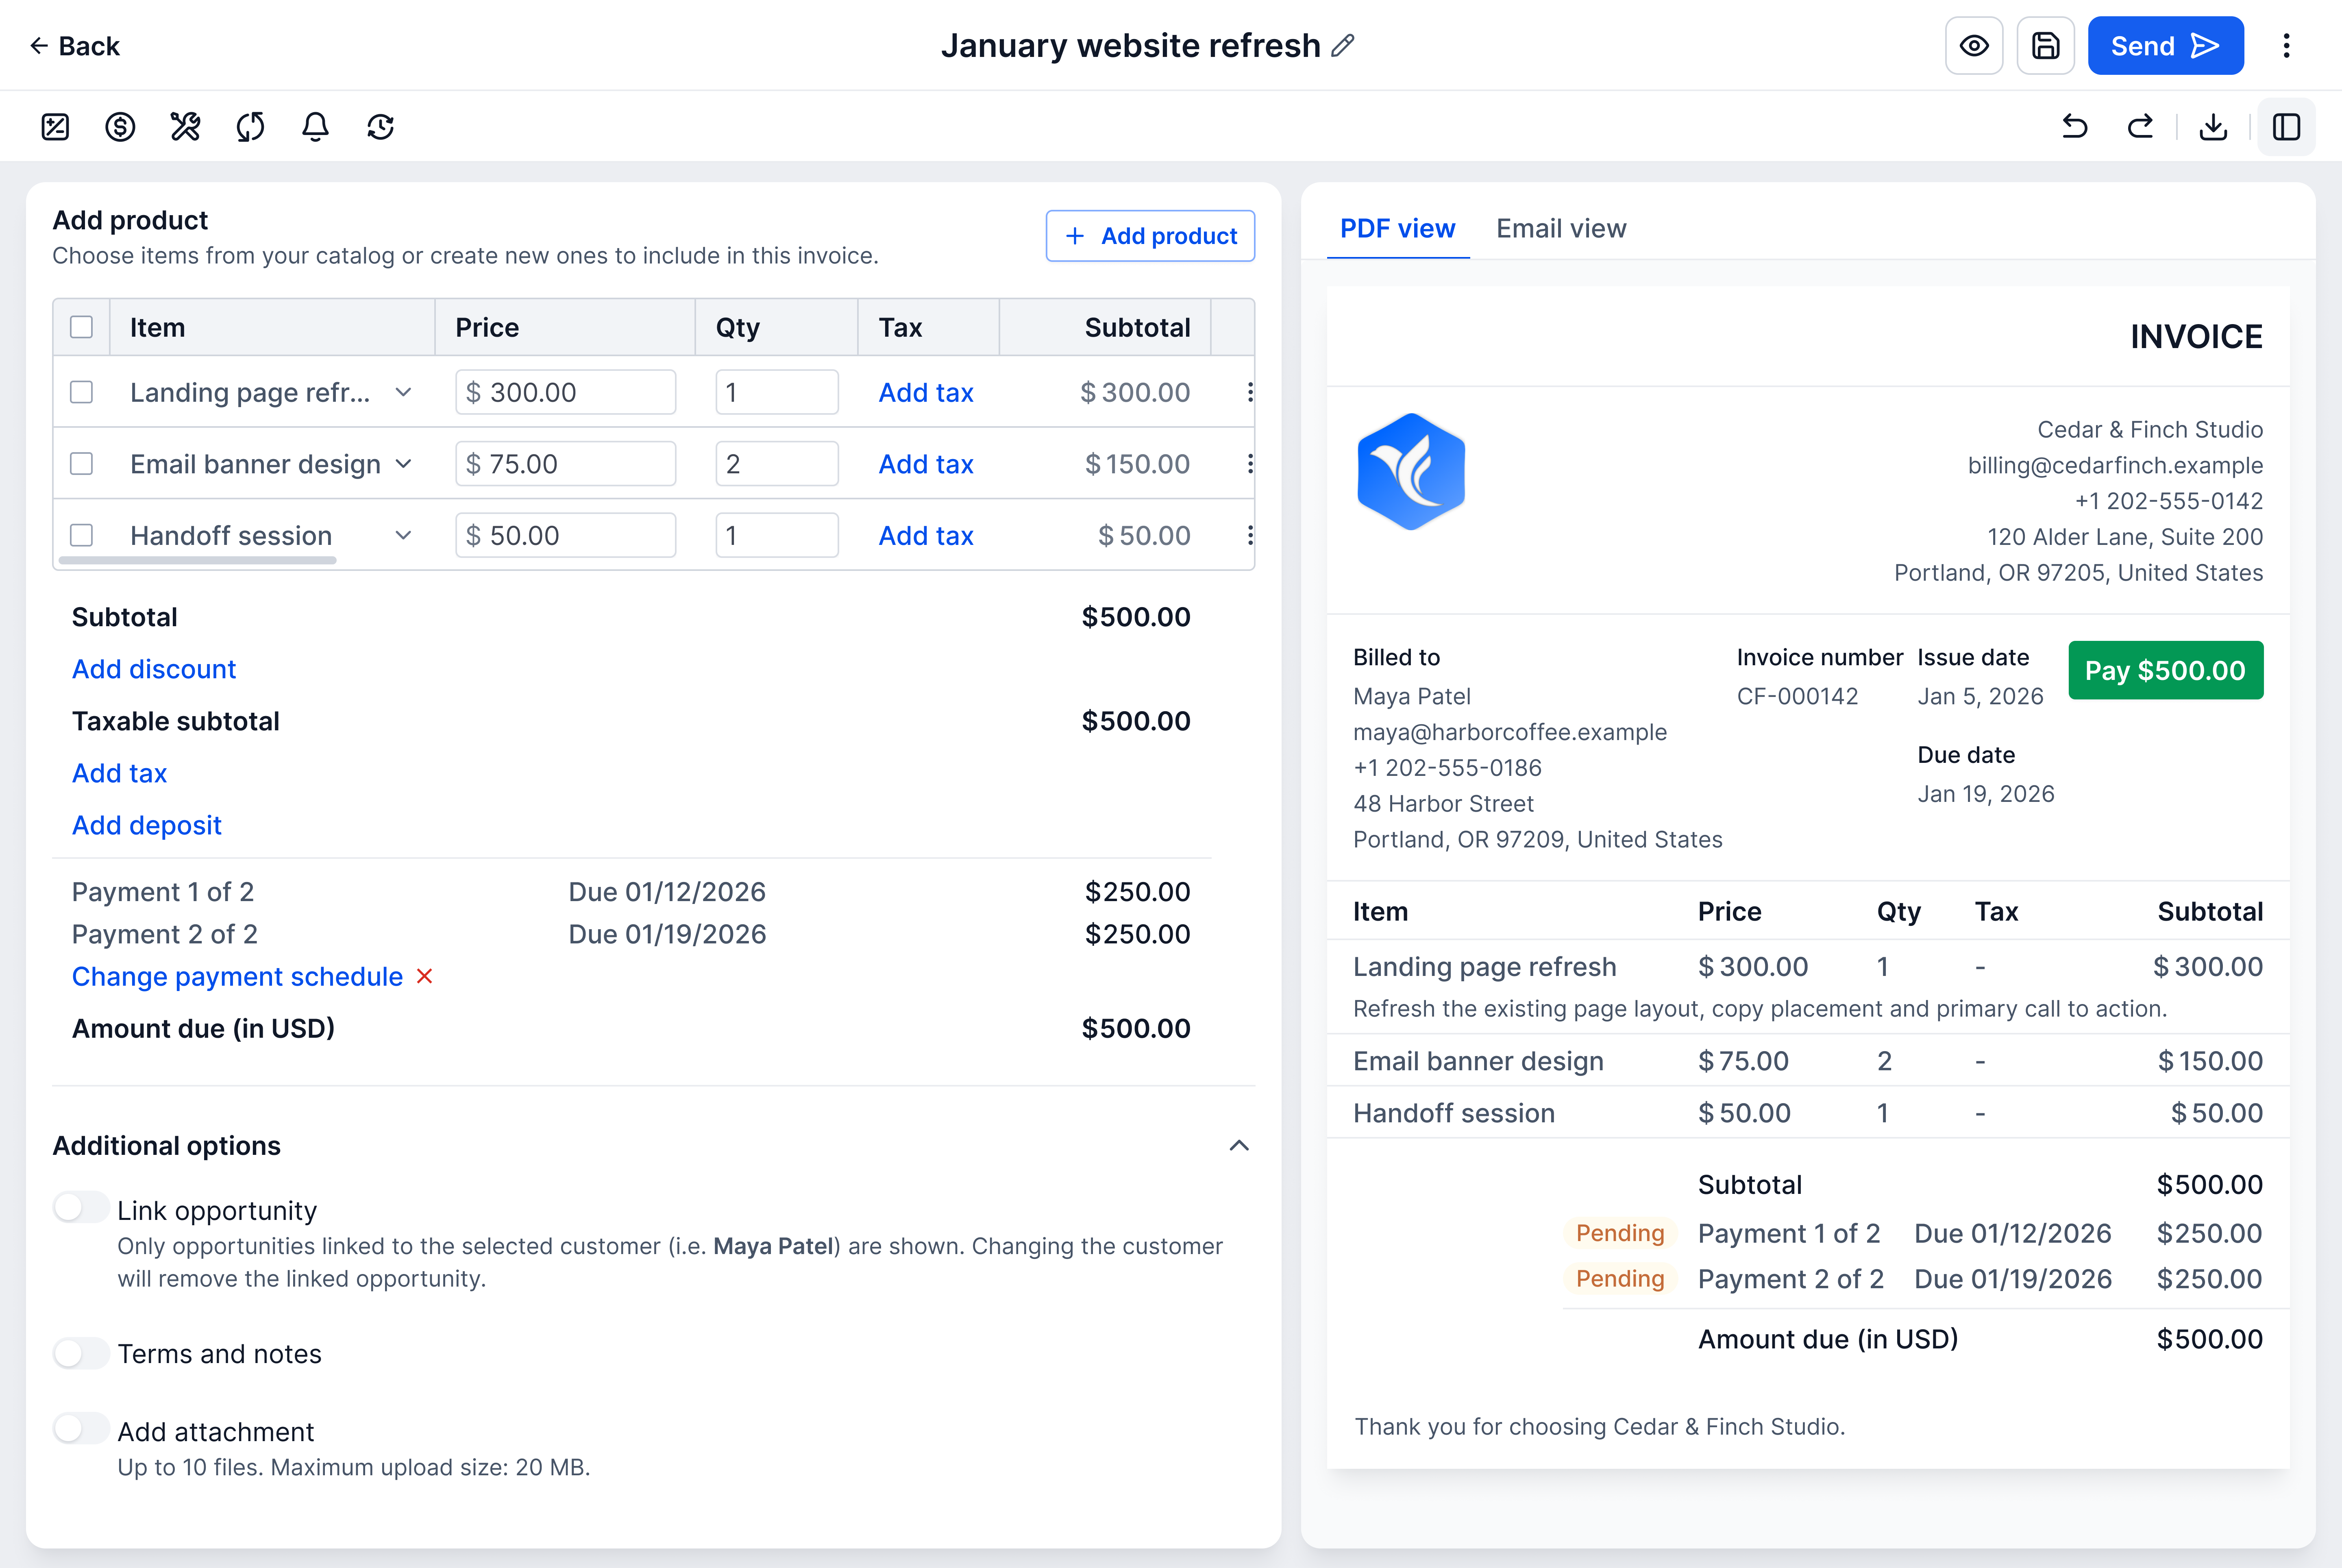Enable the Add attachment toggle
The height and width of the screenshot is (1568, 2342).
[x=81, y=1429]
